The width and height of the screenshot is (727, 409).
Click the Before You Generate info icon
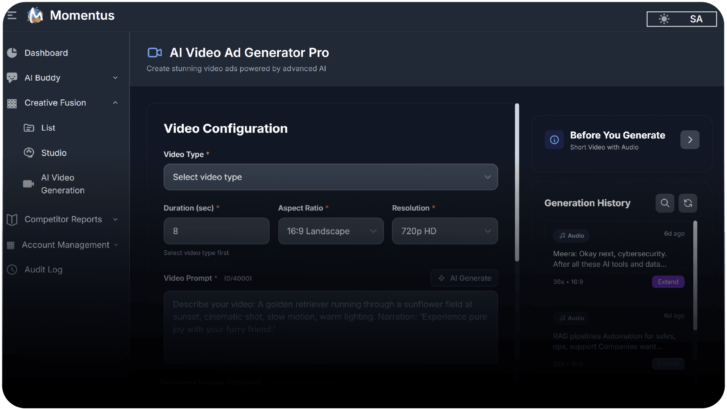[554, 140]
